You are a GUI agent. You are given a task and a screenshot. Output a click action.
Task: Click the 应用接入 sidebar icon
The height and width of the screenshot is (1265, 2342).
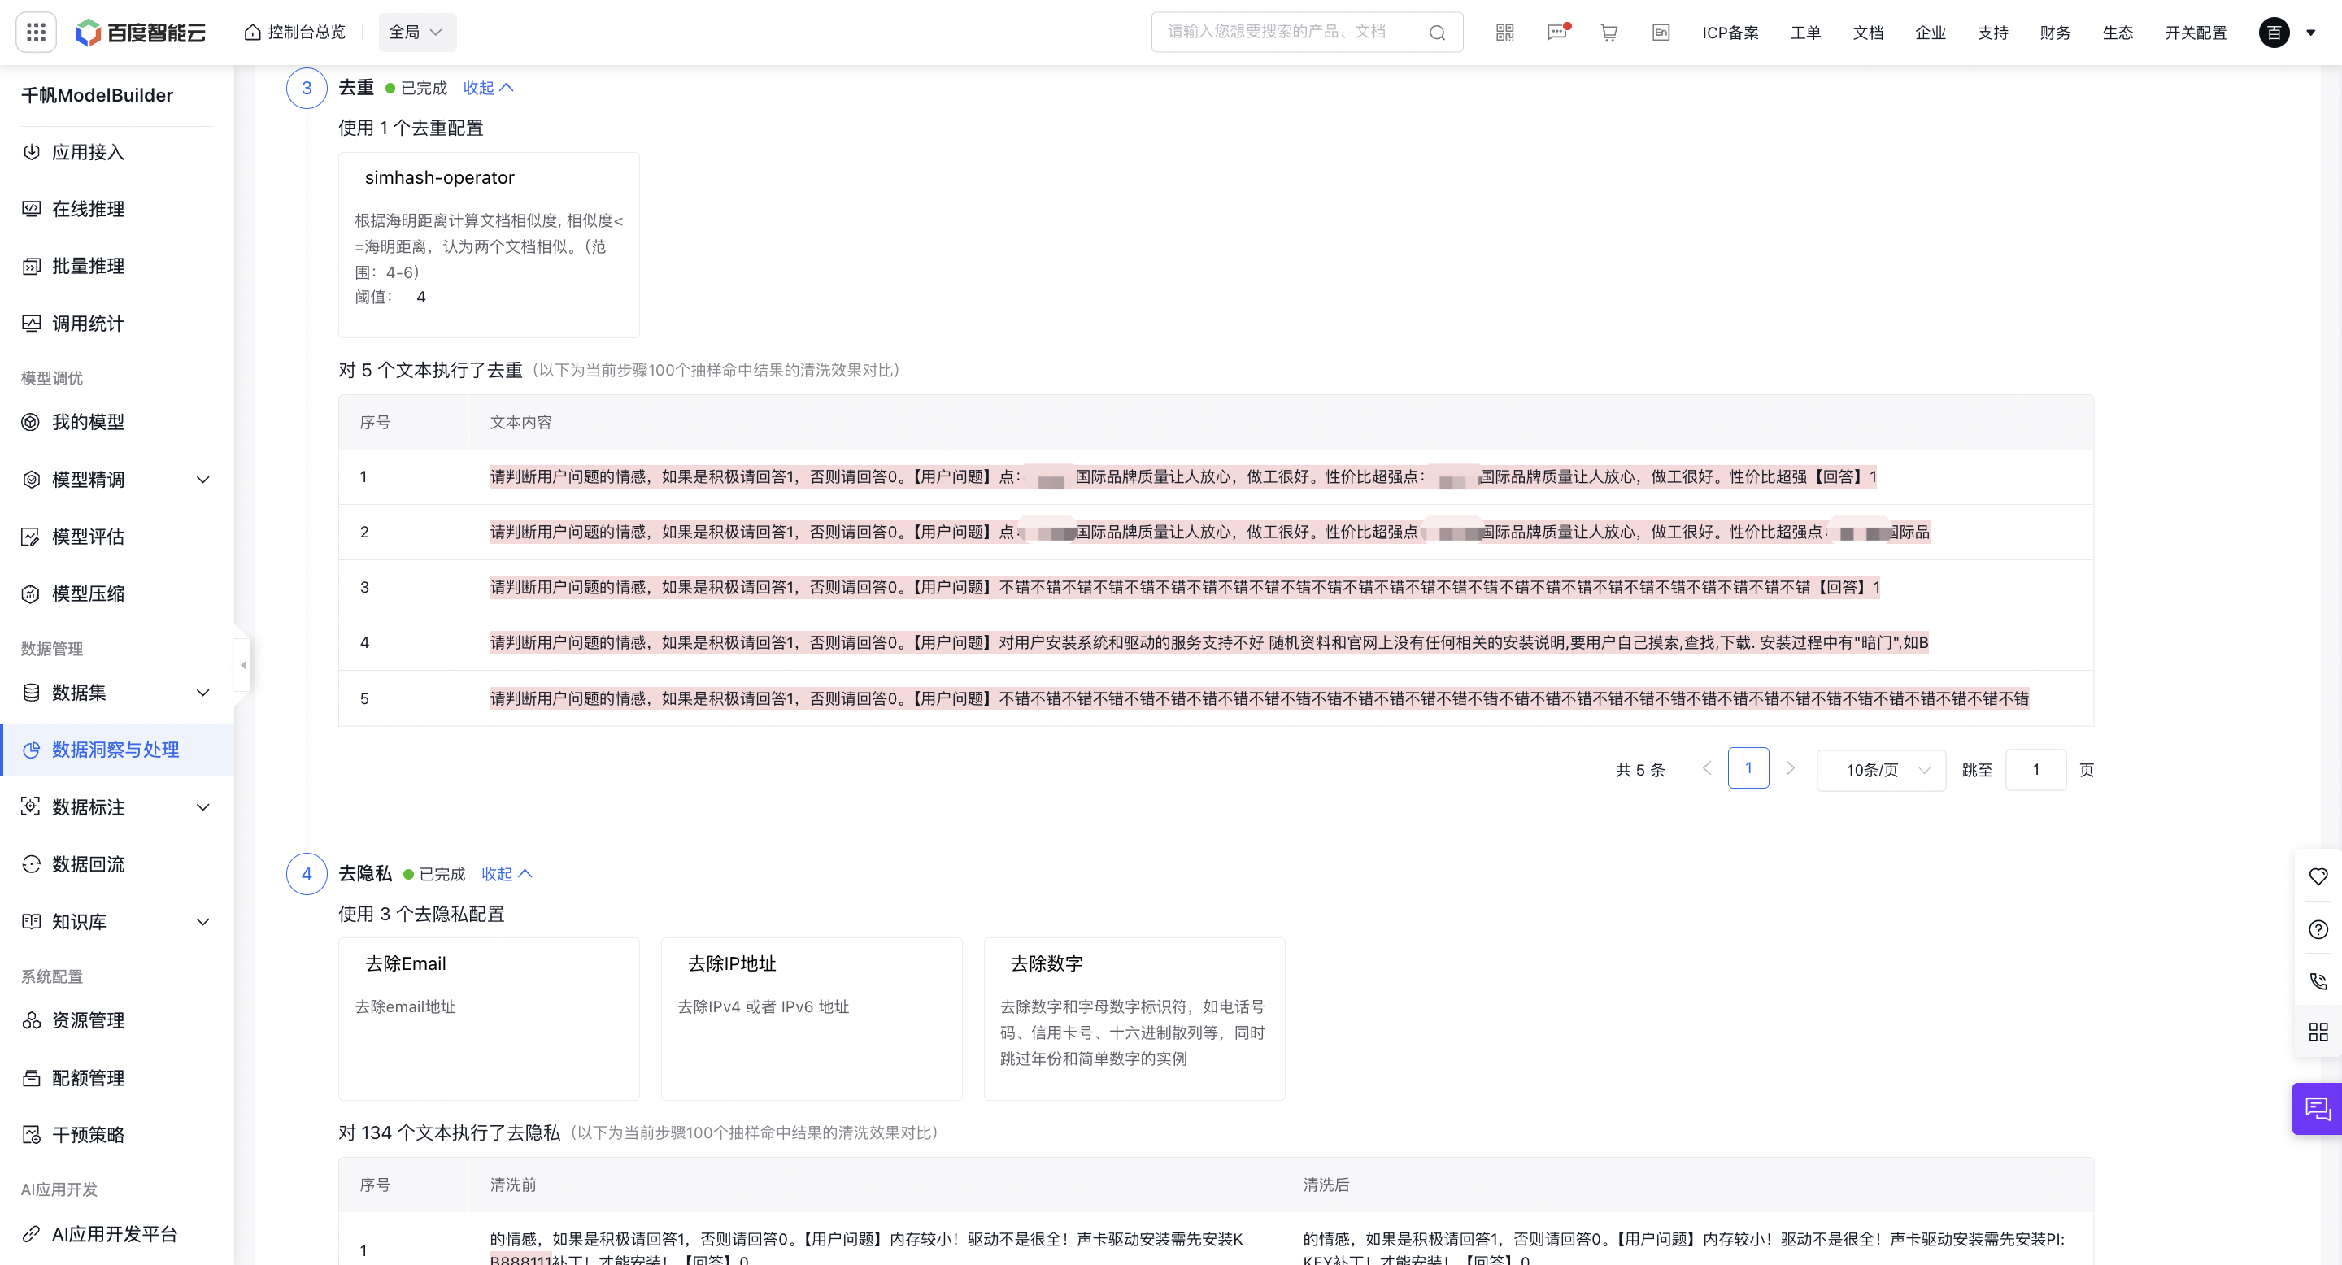coord(32,152)
